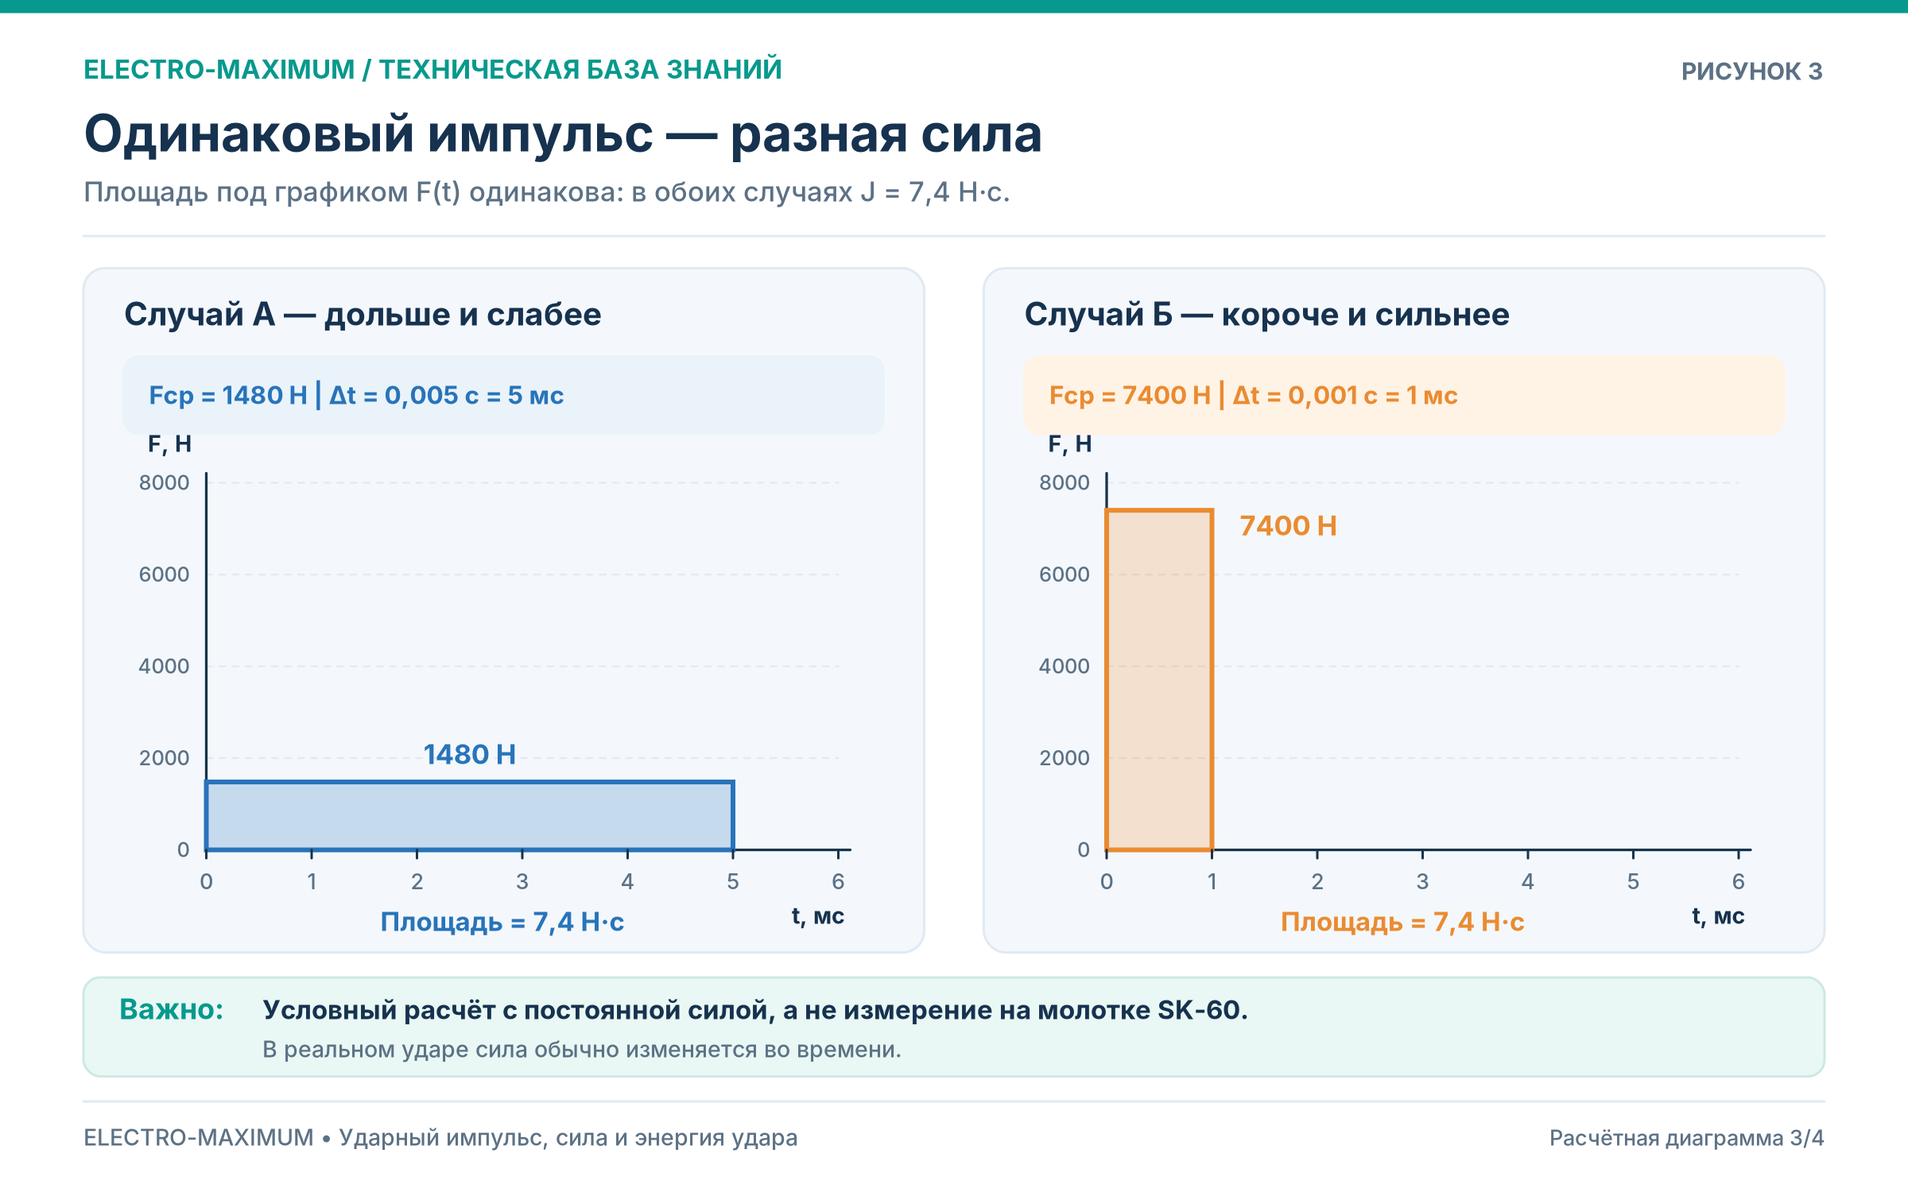Click the 2000 y-axis tick in chart Б
The image size is (1908, 1192).
(1064, 758)
